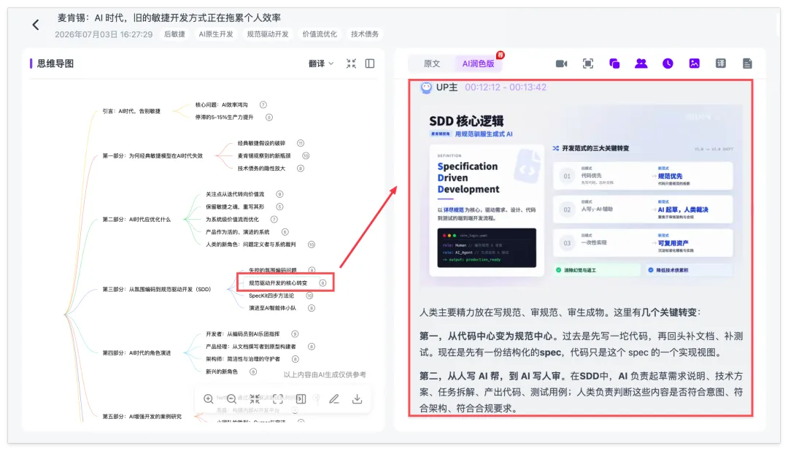The width and height of the screenshot is (788, 451).
Task: Select the 产品经理：从文档撰写者到原型构建者 node
Action: tap(250, 347)
